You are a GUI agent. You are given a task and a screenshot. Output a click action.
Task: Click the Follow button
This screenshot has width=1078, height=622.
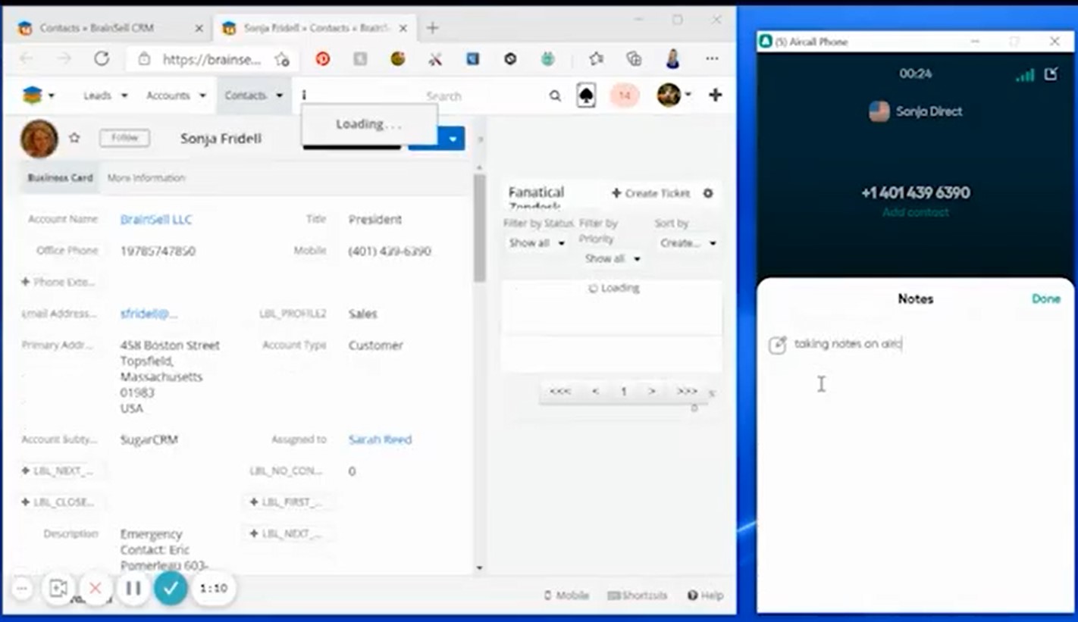click(x=124, y=138)
